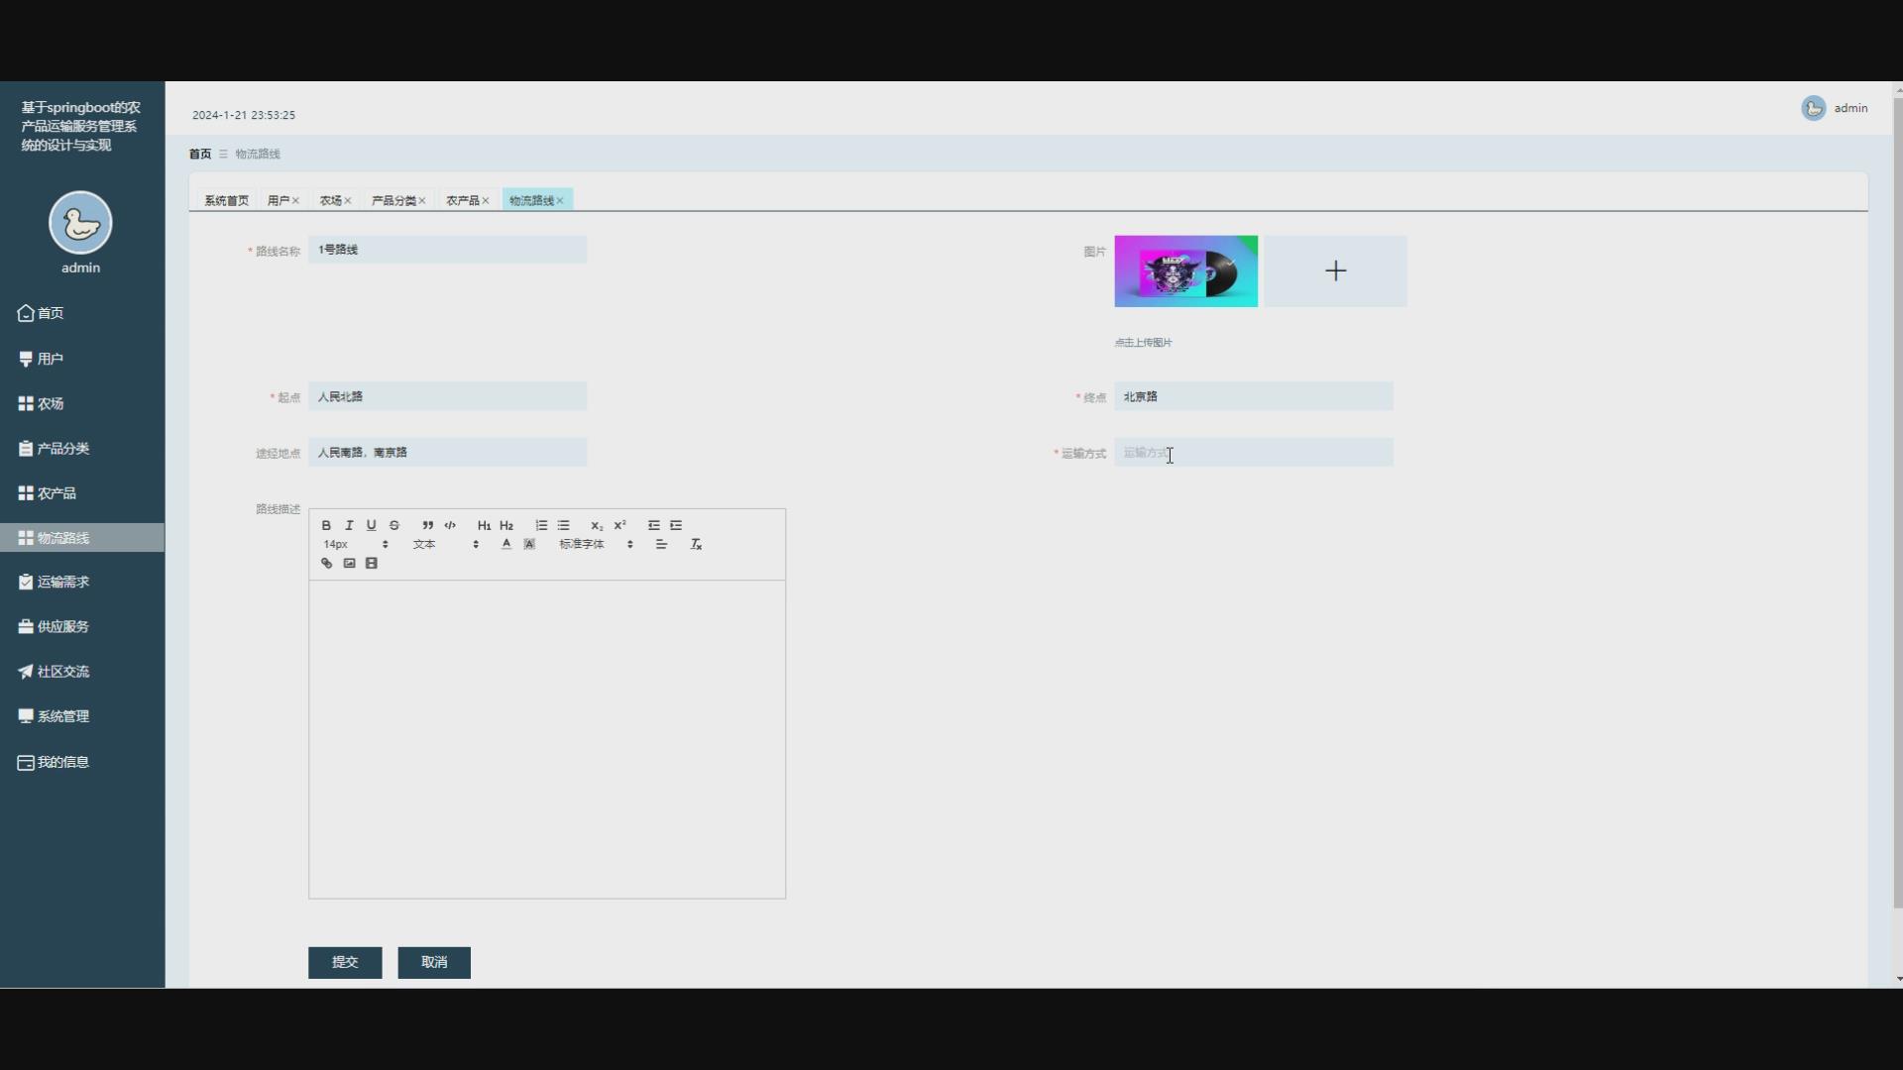Switch to the 农产品 tab
Image resolution: width=1903 pixels, height=1070 pixels.
(462, 200)
